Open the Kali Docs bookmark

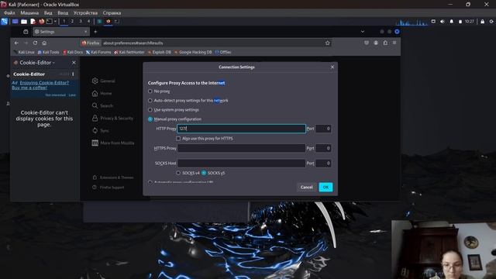pyautogui.click(x=73, y=52)
